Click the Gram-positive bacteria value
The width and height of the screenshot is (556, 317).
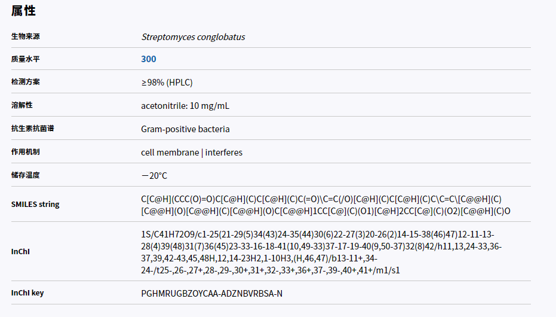(185, 129)
